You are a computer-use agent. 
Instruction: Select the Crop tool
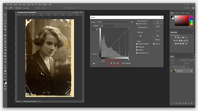click(x=5, y=26)
